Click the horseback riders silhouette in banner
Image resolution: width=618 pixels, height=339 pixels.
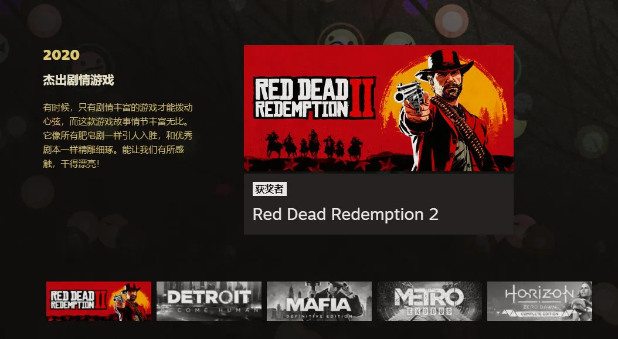tap(314, 145)
